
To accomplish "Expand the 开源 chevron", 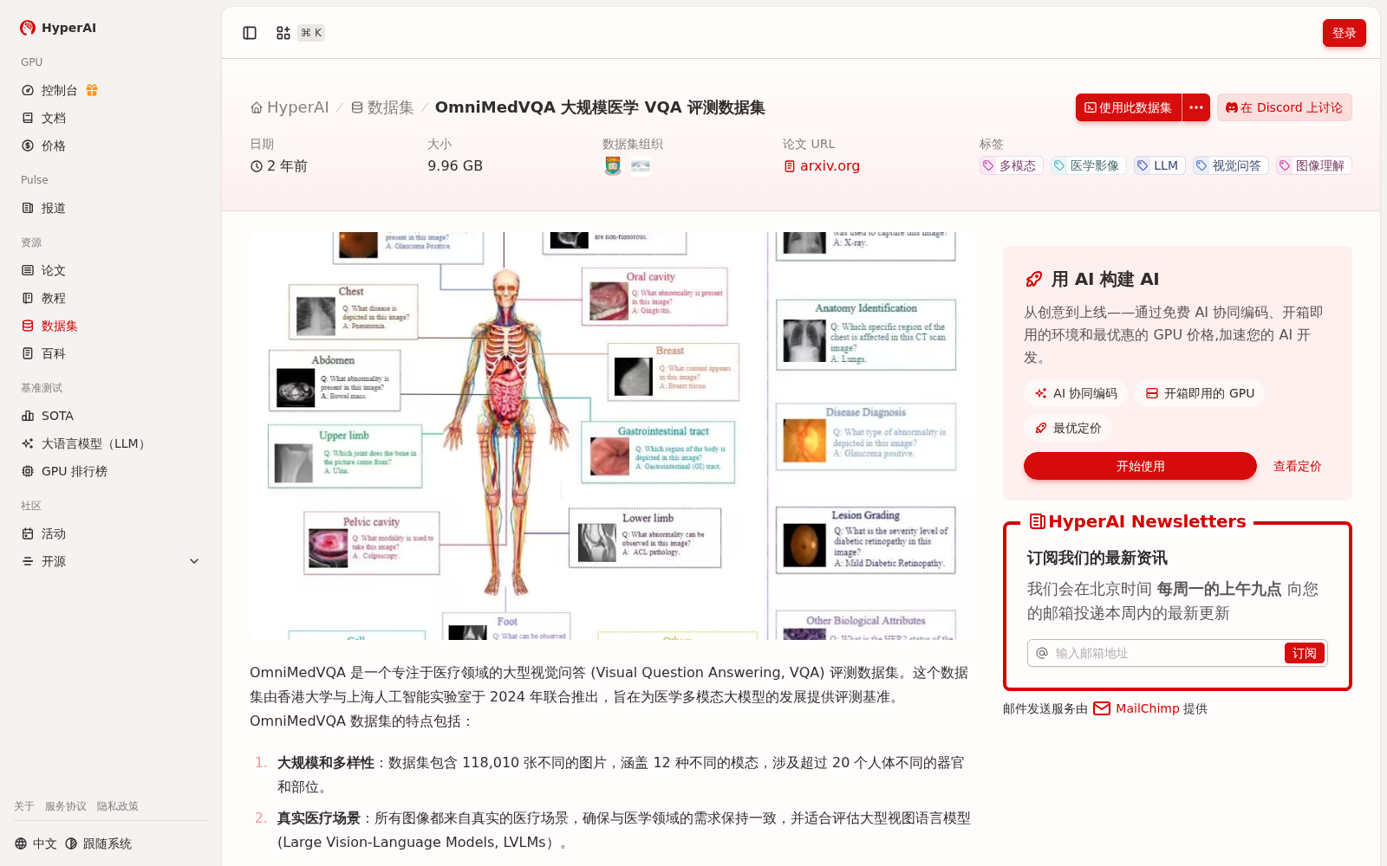I will click(x=194, y=561).
